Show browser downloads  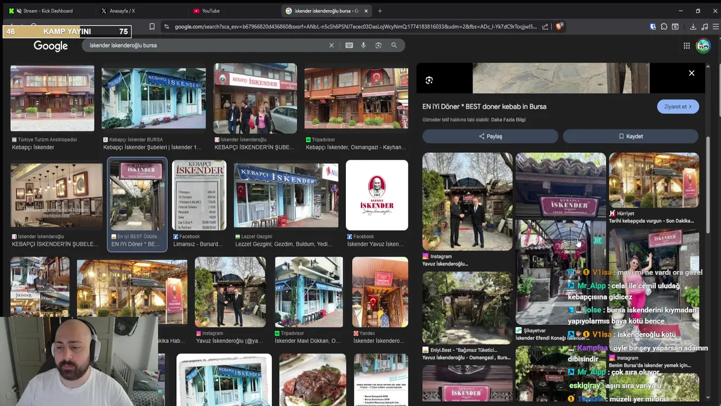point(693,27)
